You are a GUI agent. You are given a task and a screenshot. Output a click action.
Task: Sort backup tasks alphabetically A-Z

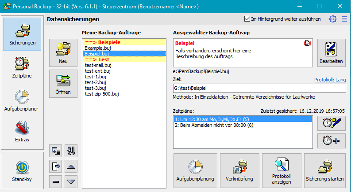(71, 151)
